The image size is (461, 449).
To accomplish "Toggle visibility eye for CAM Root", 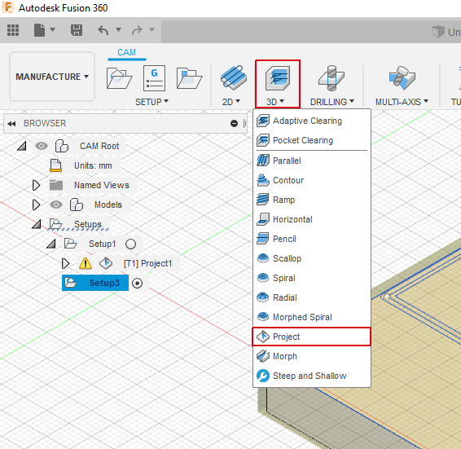I will (x=42, y=146).
